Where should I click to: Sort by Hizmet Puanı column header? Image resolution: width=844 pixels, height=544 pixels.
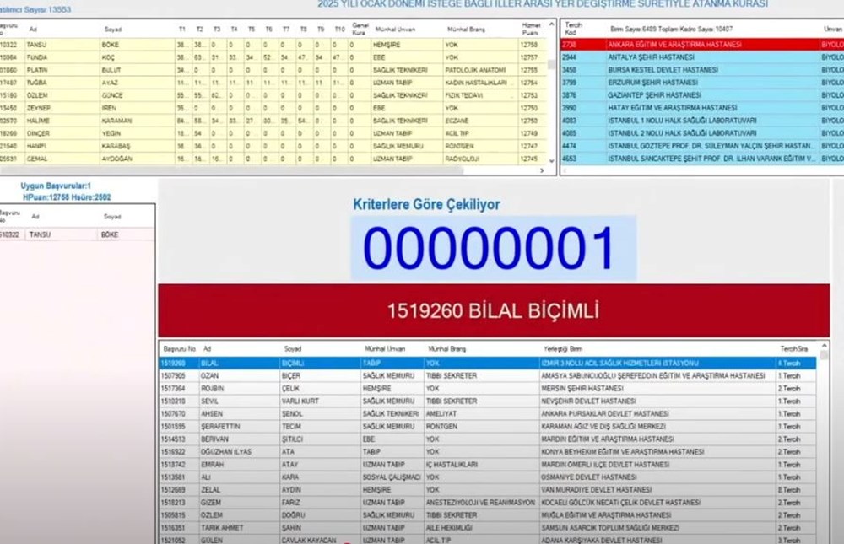(530, 29)
